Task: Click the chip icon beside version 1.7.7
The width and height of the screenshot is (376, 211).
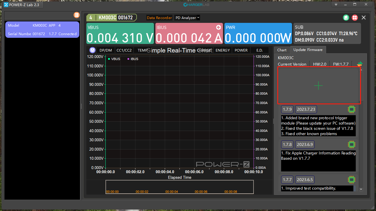Action: (x=351, y=180)
